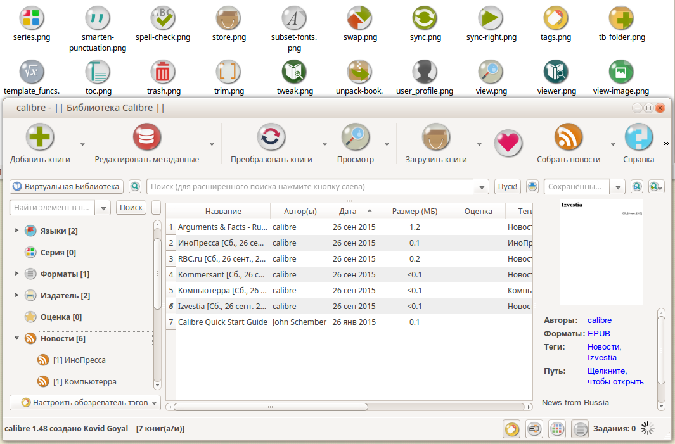The height and width of the screenshot is (444, 675).
Task: Open dropdown arrow next to Загрузить книги
Action: 479,144
